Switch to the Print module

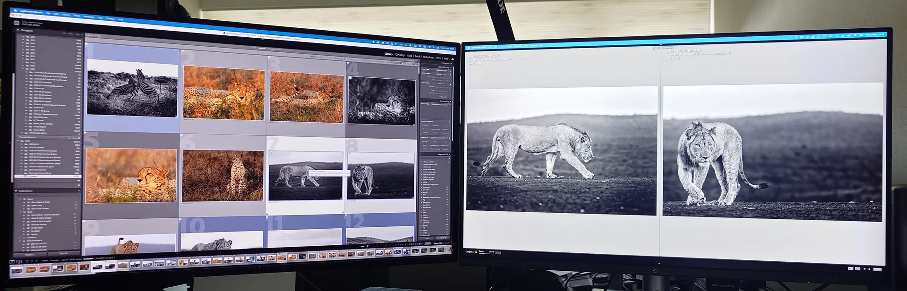(x=439, y=58)
